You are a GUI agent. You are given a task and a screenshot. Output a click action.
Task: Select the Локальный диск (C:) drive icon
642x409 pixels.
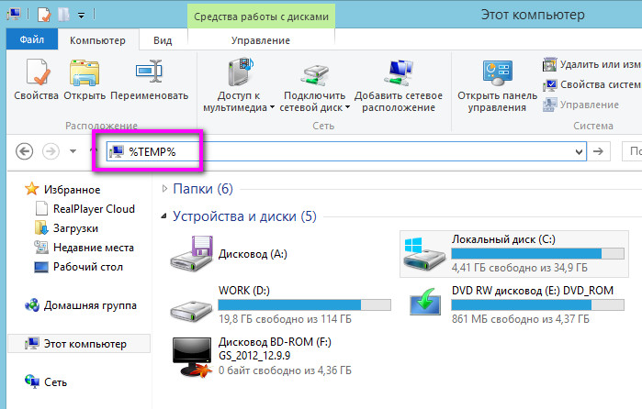[x=424, y=254]
